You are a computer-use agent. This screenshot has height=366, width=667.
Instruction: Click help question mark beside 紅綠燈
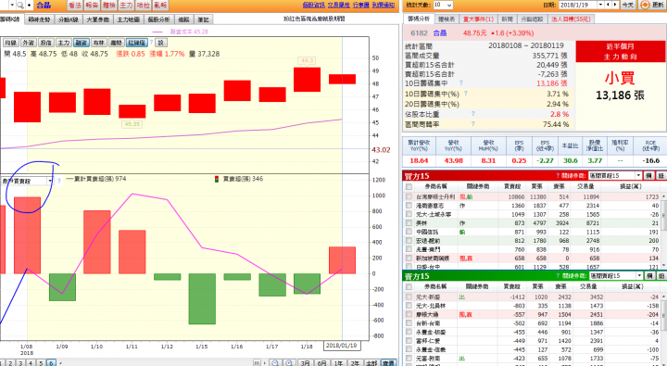click(x=151, y=43)
